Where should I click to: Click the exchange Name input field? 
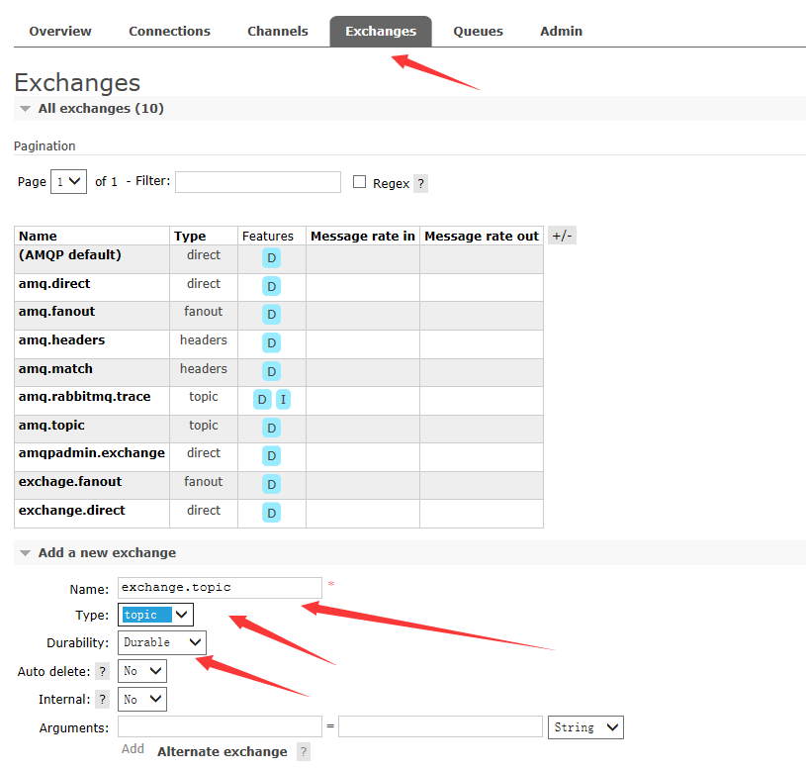pyautogui.click(x=220, y=588)
